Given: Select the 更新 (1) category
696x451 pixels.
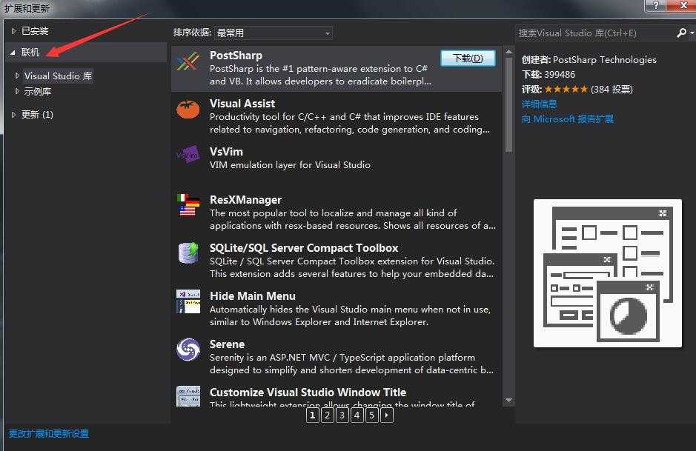Looking at the screenshot, I should click(x=37, y=114).
